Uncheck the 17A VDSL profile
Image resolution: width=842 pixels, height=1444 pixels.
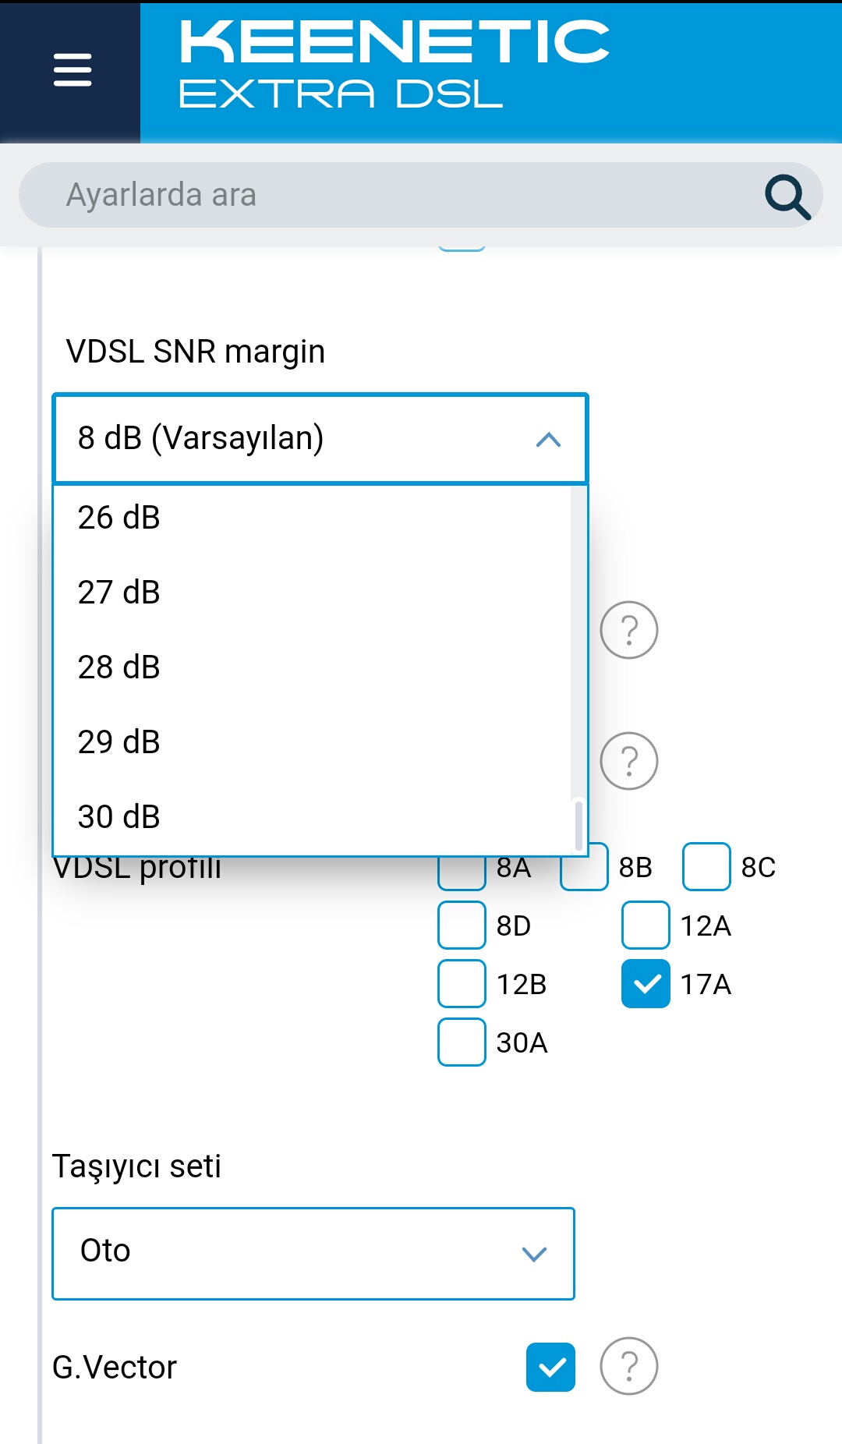(x=646, y=983)
